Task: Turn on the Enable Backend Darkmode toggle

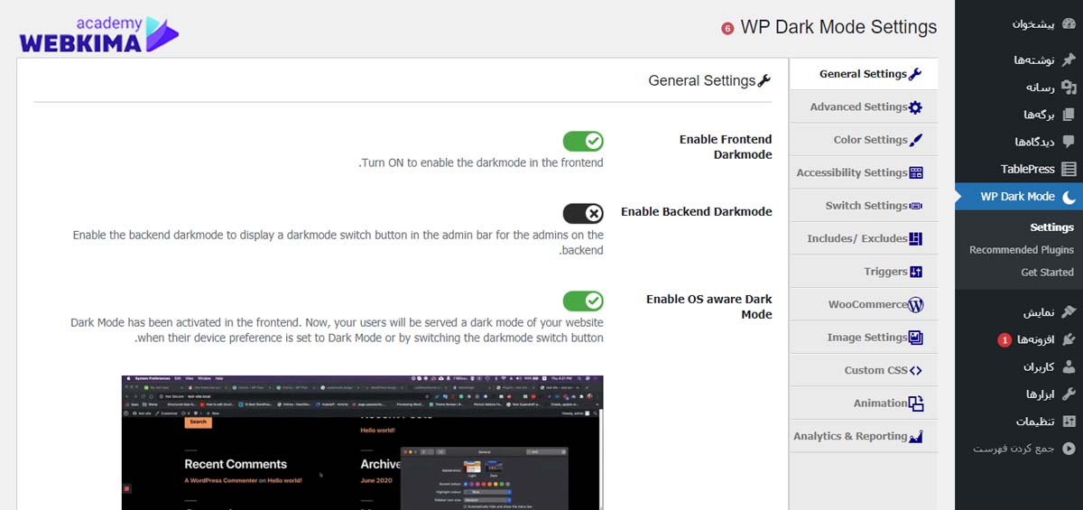Action: point(583,213)
